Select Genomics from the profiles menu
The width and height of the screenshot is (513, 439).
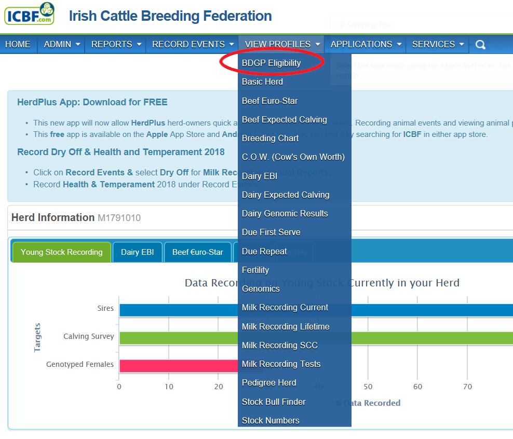click(x=261, y=289)
